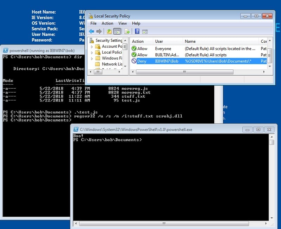Click the Windows Firewall folder icon

[98, 58]
